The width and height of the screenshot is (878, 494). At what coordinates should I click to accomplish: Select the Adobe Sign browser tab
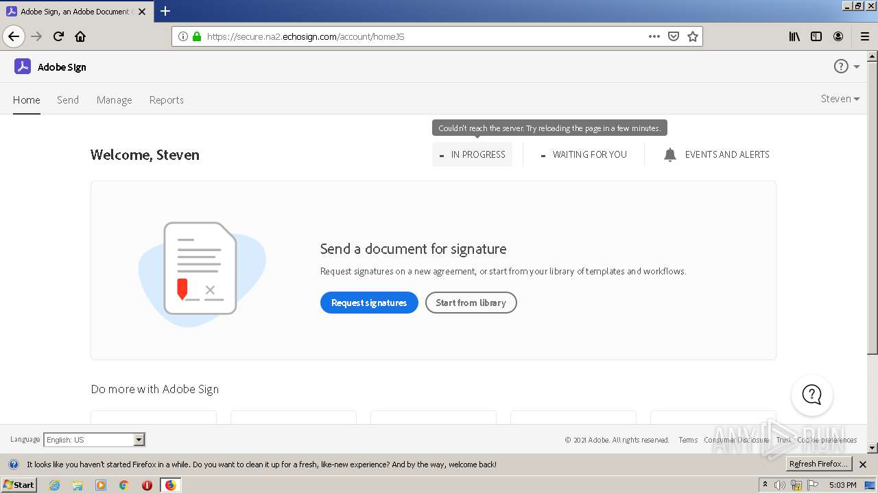pos(77,12)
